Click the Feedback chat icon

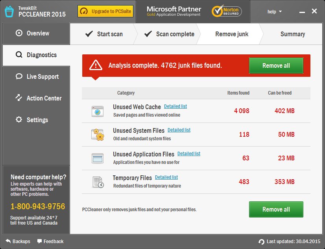pos(39,241)
